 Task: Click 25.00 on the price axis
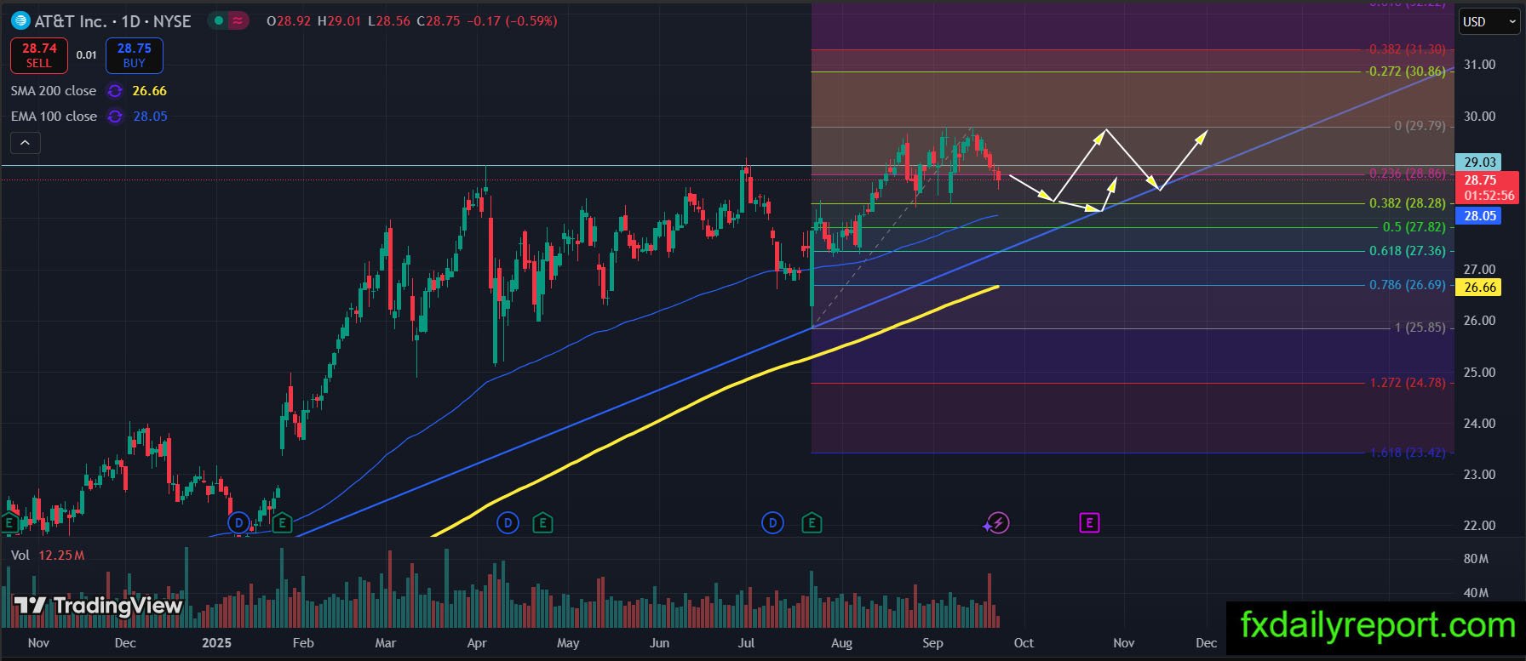[x=1479, y=373]
